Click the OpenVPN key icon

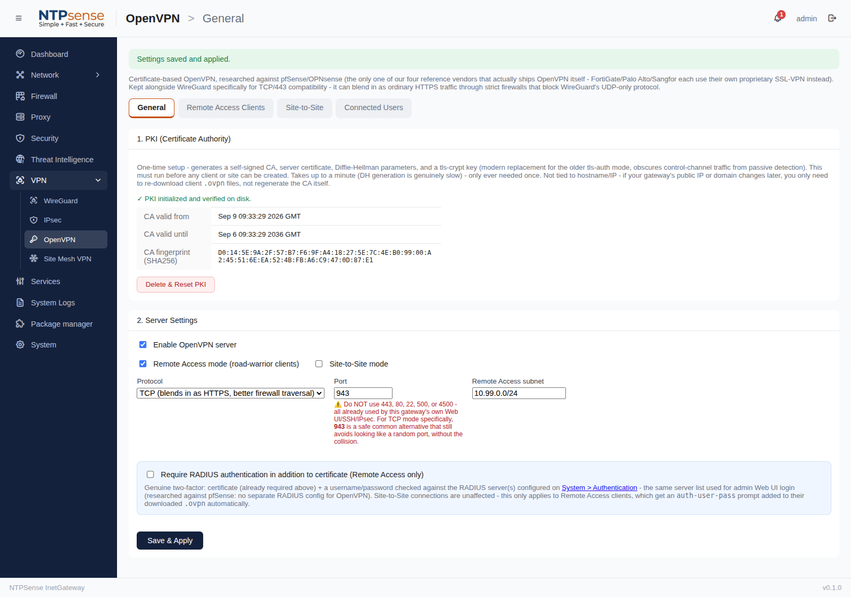coord(34,239)
